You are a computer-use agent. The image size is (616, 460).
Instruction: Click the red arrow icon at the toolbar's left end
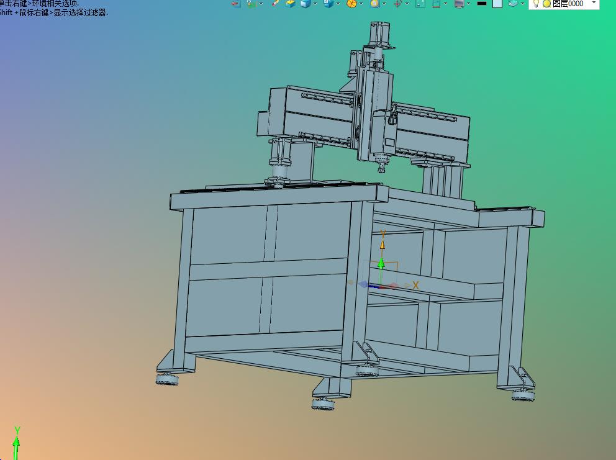pyautogui.click(x=236, y=4)
